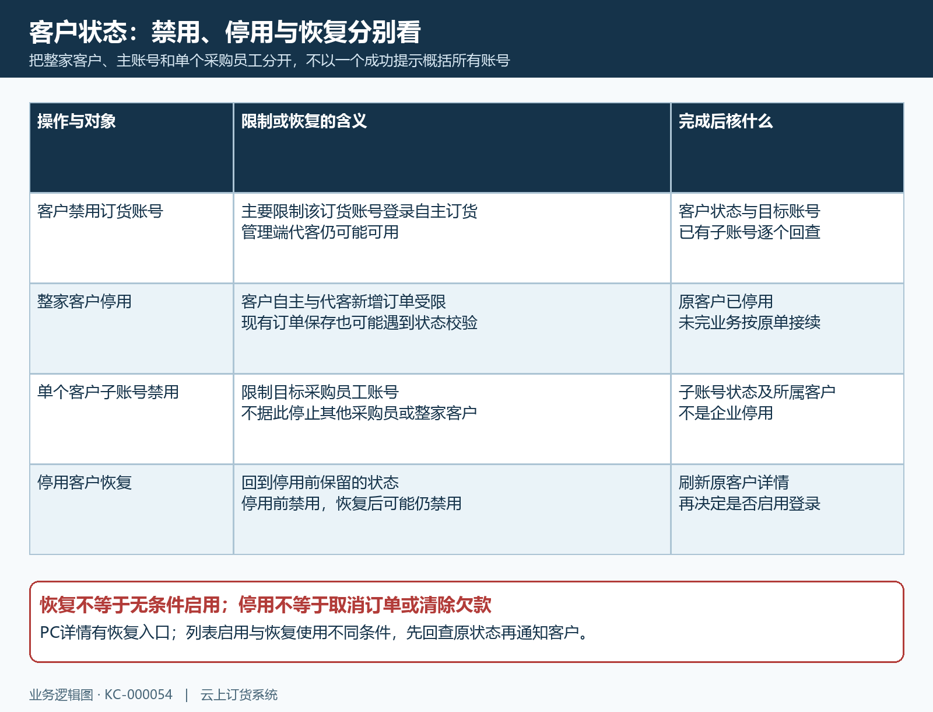Click the footer text 云上订货系统
This screenshot has height=712, width=933.
(x=239, y=695)
